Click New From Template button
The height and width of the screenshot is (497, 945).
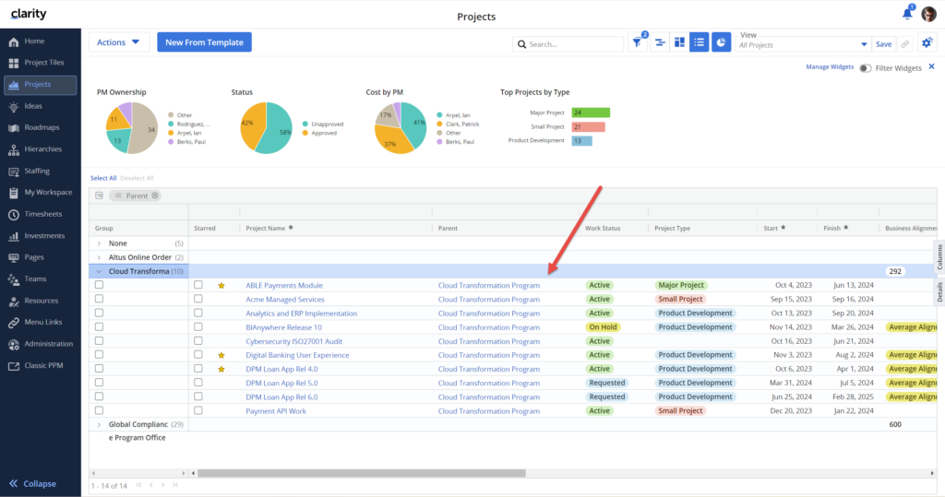[204, 42]
